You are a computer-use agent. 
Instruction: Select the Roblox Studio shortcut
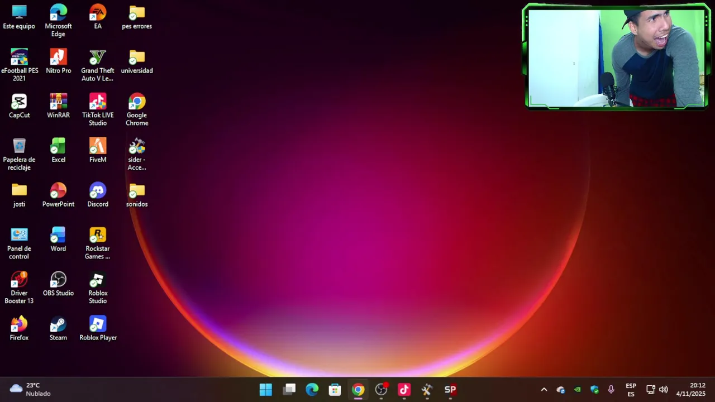(x=98, y=288)
